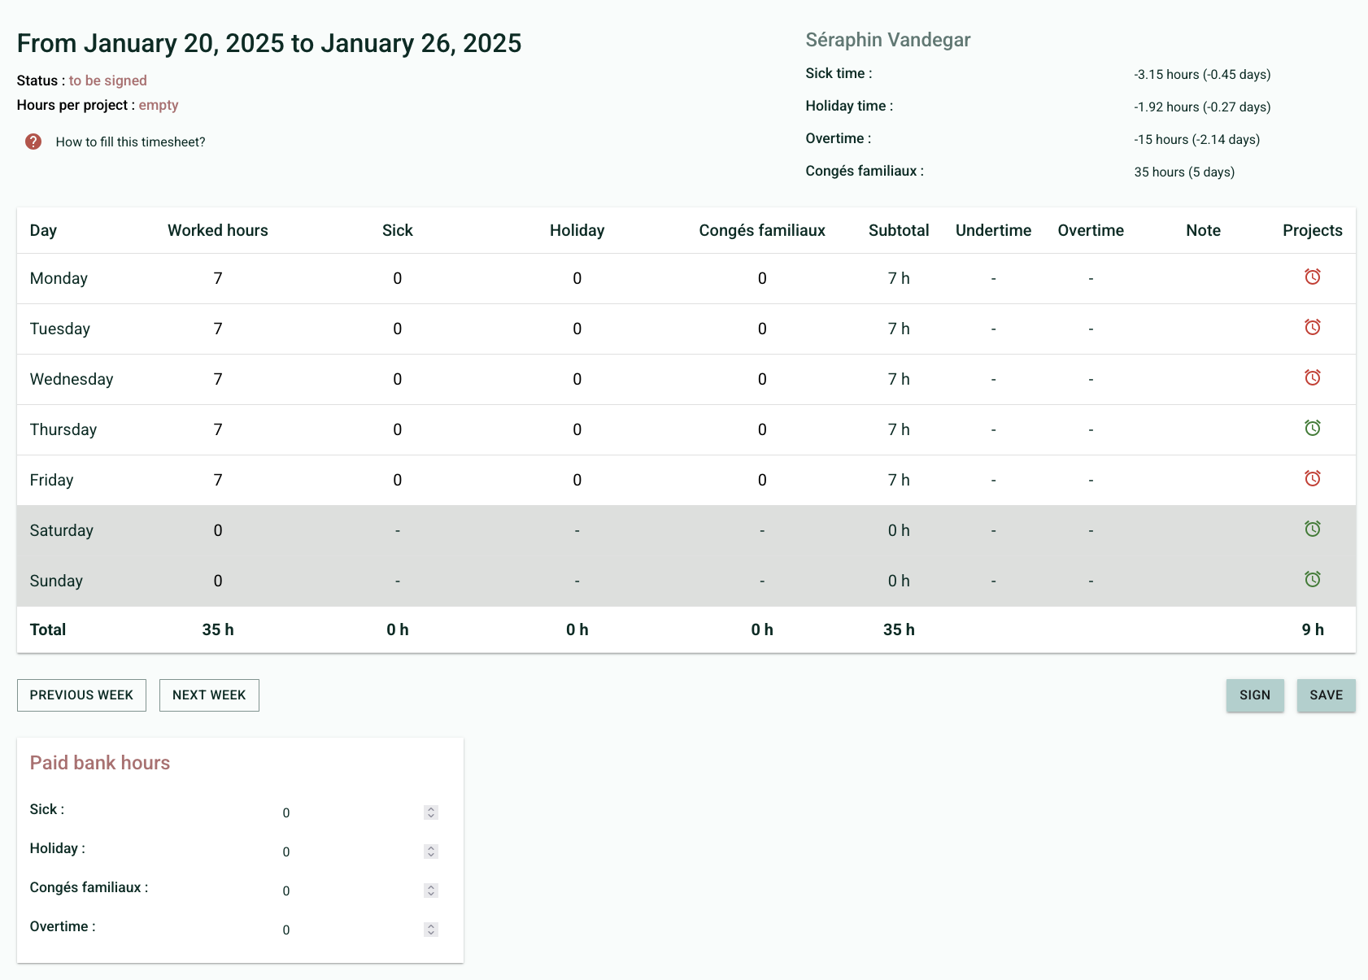
Task: Click Sunday's '0 h' subtotal
Action: [x=899, y=581]
